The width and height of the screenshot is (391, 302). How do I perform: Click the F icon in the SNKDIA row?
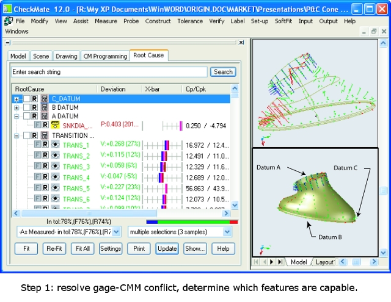[37, 124]
